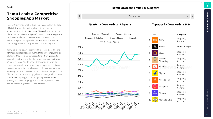Toggle the Apparel (General) legend series
This screenshot has height=119, width=213.
pyautogui.click(x=122, y=34)
